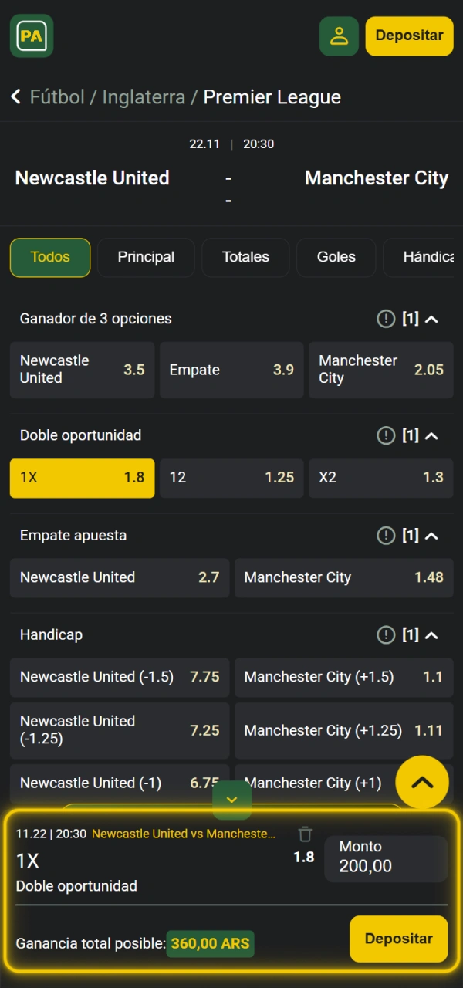Viewport: 463px width, 988px height.
Task: Open the Handicap market info icon
Action: point(386,634)
